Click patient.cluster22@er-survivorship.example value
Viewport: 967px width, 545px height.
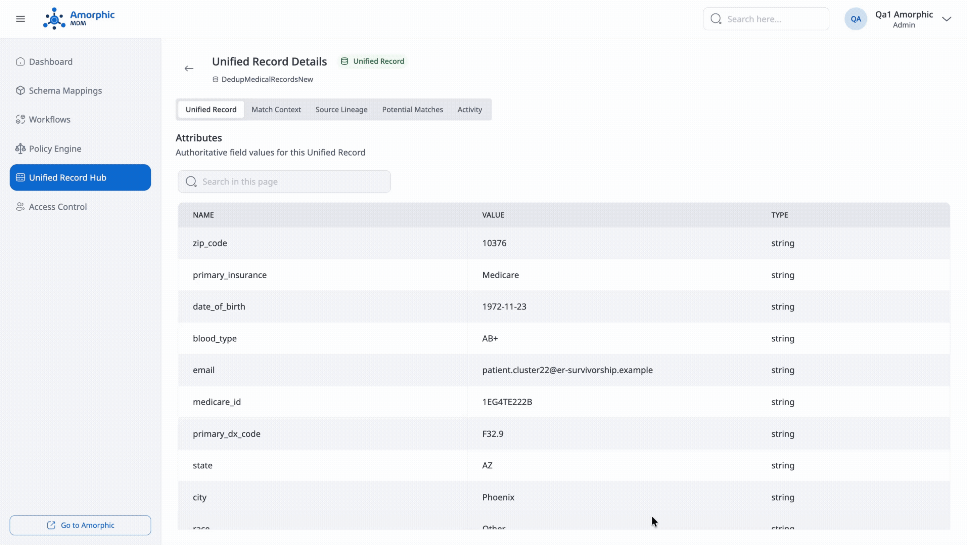[567, 370]
